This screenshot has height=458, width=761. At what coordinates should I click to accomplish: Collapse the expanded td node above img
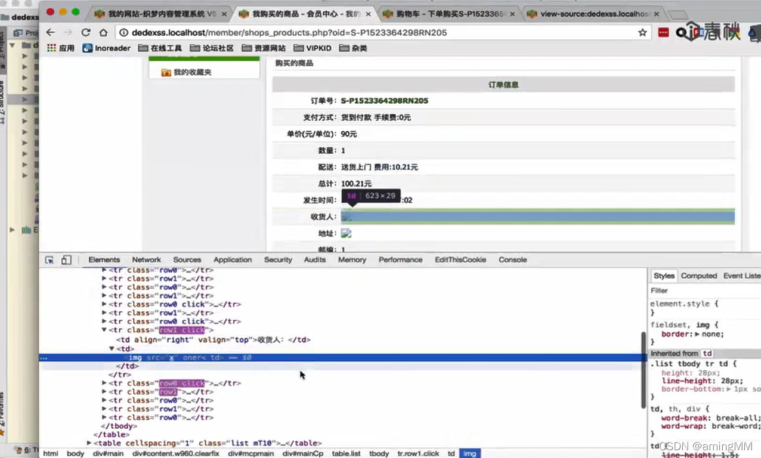(112, 349)
